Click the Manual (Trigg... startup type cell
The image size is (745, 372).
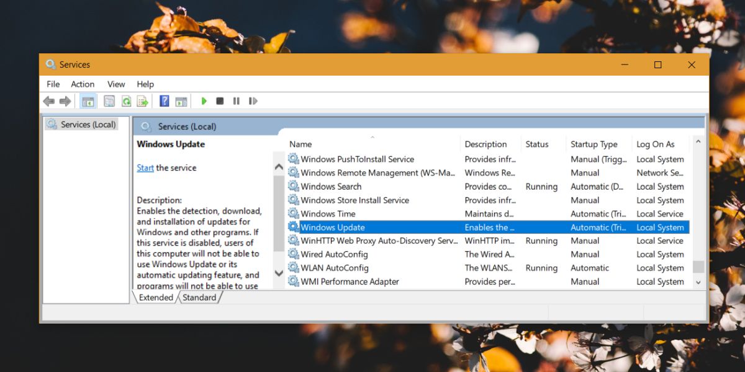click(598, 159)
